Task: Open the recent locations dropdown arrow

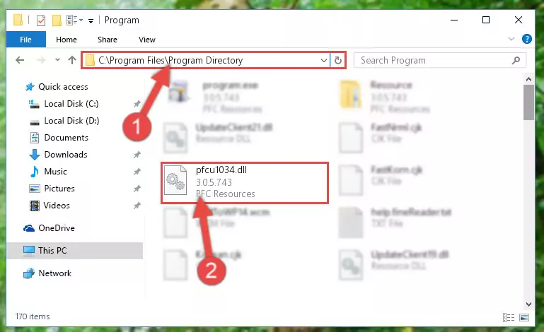Action: tap(57, 60)
